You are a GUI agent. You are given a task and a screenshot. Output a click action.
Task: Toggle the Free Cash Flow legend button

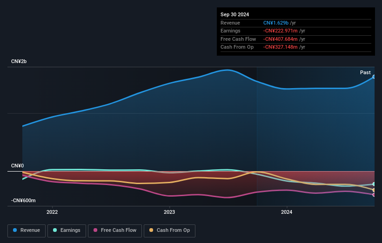pyautogui.click(x=115, y=230)
